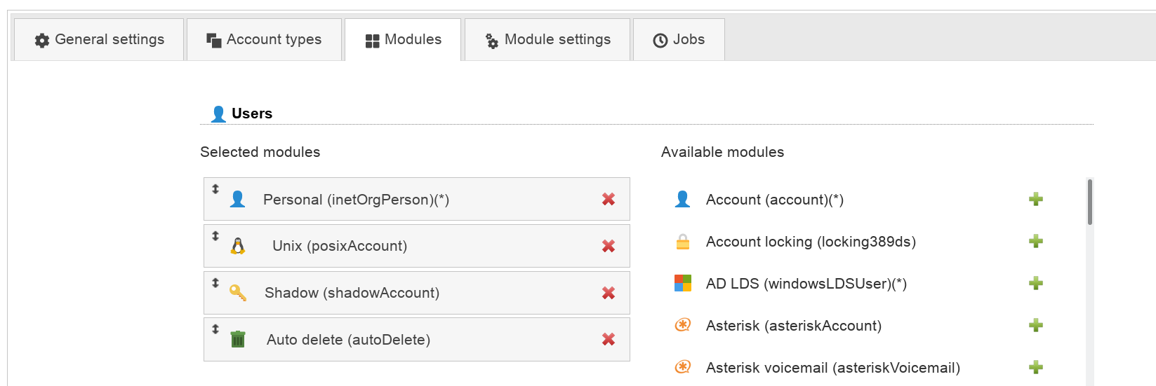Remove the Personal (inetOrgPerson) module
This screenshot has width=1156, height=386.
[609, 200]
